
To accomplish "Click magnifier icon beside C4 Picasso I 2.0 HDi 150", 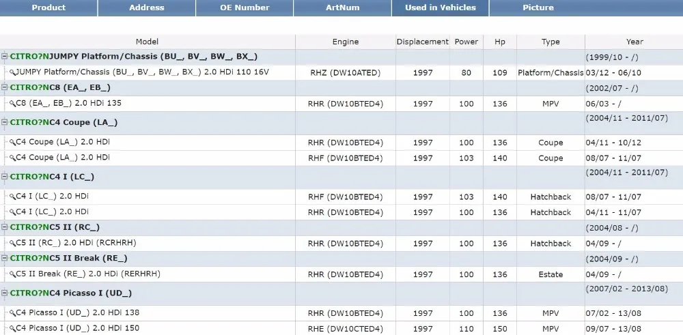I will click(12, 328).
